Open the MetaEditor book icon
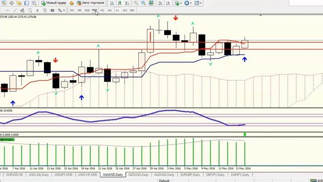 (x=72, y=3)
